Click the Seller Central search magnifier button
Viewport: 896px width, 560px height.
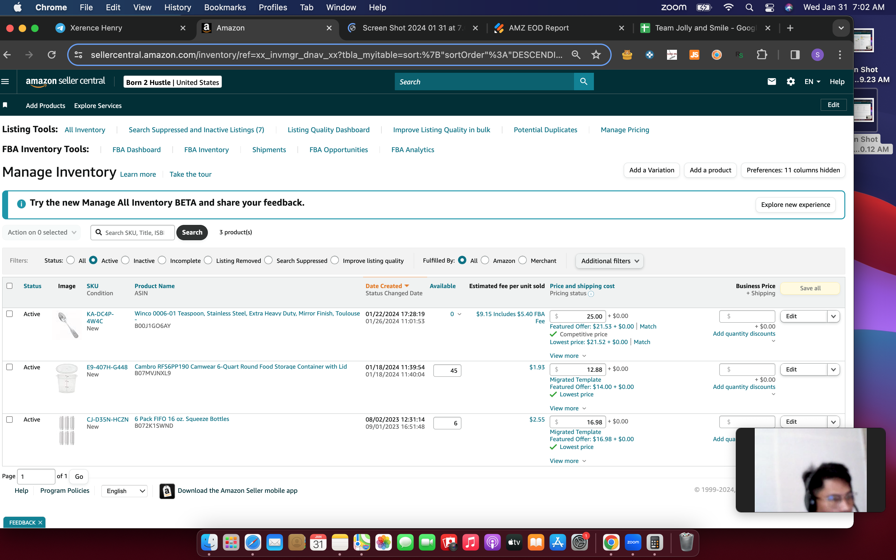point(584,82)
